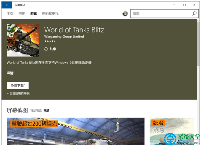Click the star rating of the game

pyautogui.click(x=50, y=41)
